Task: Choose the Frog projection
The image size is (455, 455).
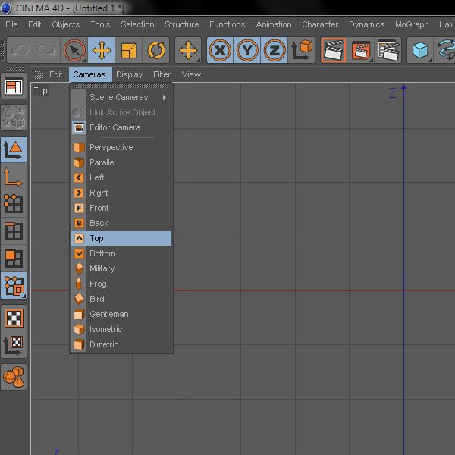Action: [121, 284]
